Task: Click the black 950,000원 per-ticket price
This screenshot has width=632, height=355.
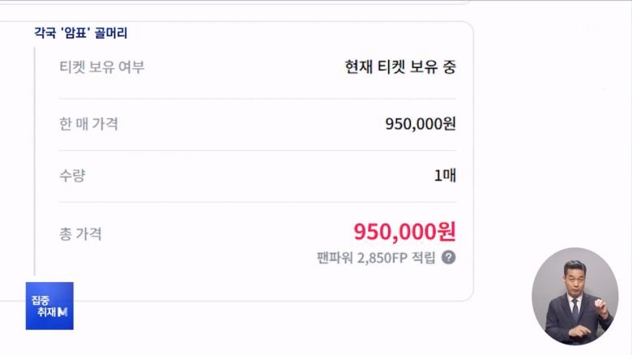Action: point(421,124)
